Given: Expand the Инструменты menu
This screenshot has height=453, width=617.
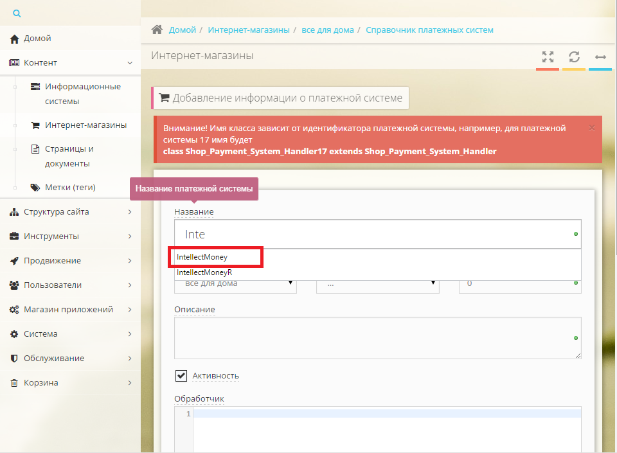Looking at the screenshot, I should click(x=51, y=236).
